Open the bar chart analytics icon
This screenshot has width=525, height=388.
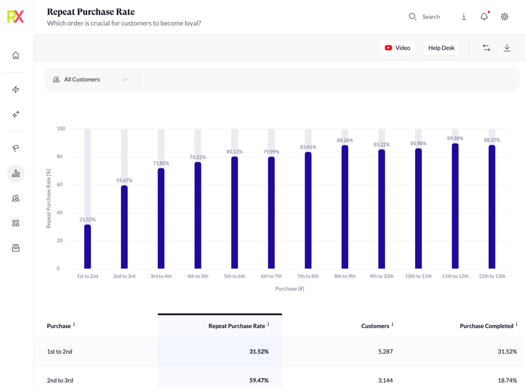[16, 174]
